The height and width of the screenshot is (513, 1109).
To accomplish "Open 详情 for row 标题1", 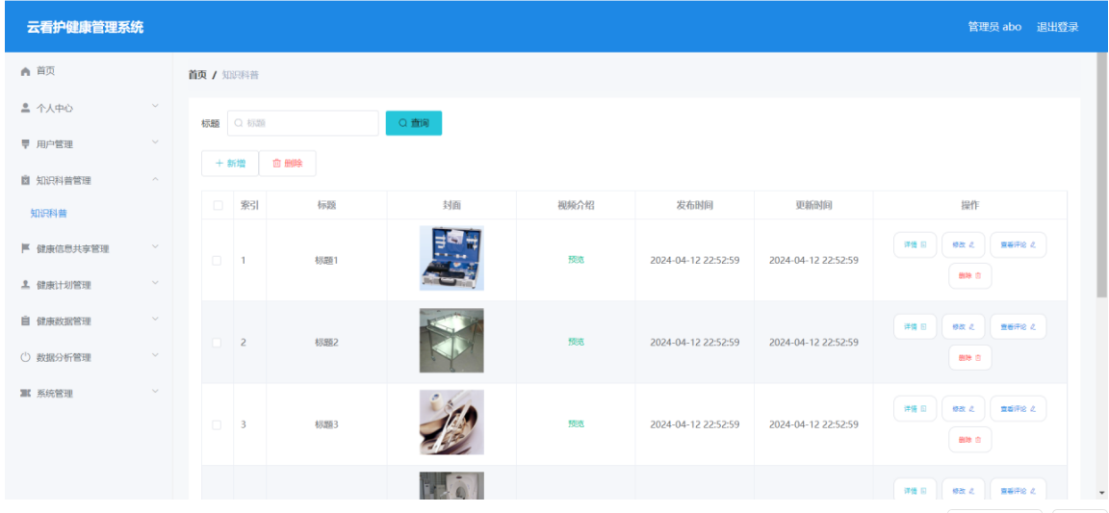I will click(916, 244).
